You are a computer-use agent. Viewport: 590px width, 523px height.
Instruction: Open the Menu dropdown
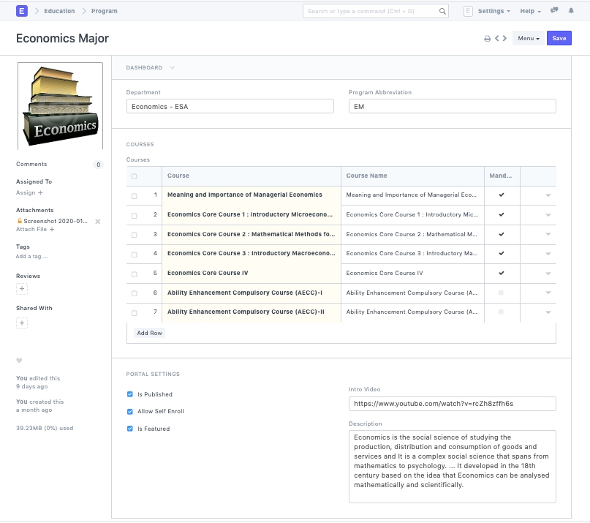pos(528,39)
